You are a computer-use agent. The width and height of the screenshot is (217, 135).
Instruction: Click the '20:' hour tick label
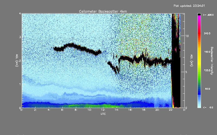(x=157, y=110)
